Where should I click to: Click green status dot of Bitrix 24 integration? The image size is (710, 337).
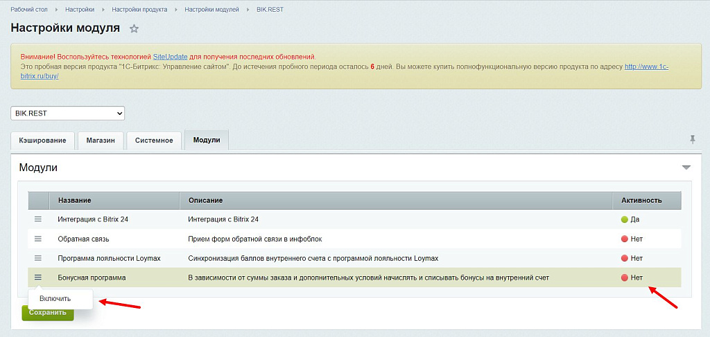point(625,219)
